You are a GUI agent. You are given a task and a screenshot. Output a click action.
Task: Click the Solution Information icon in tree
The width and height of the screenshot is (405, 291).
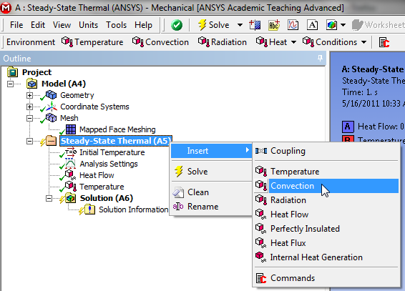89,209
